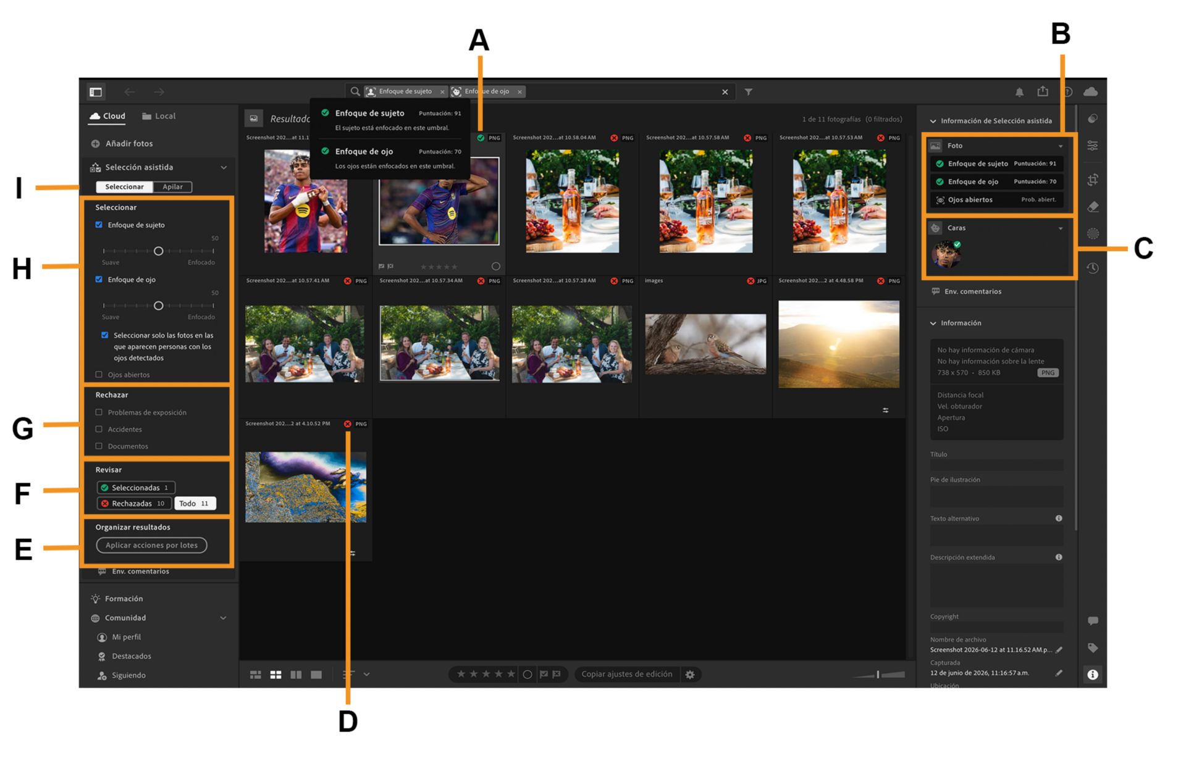1186x766 pixels.
Task: Open sort order dropdown arrow
Action: [x=366, y=675]
